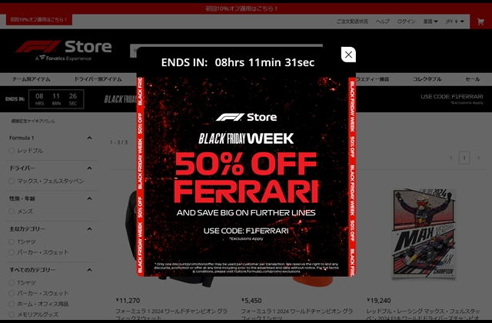Close the Black Friday promo popup
Image resolution: width=492 pixels, height=323 pixels.
(348, 55)
